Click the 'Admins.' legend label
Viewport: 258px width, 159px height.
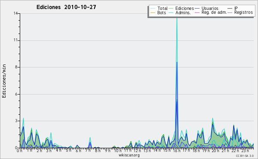(x=183, y=12)
